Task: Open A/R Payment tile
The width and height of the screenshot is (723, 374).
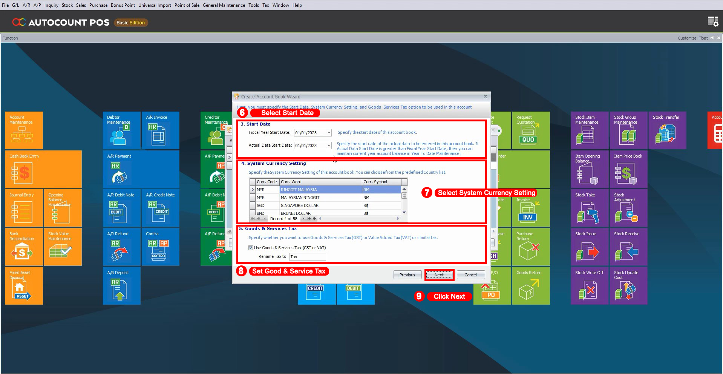Action: click(x=141, y=169)
